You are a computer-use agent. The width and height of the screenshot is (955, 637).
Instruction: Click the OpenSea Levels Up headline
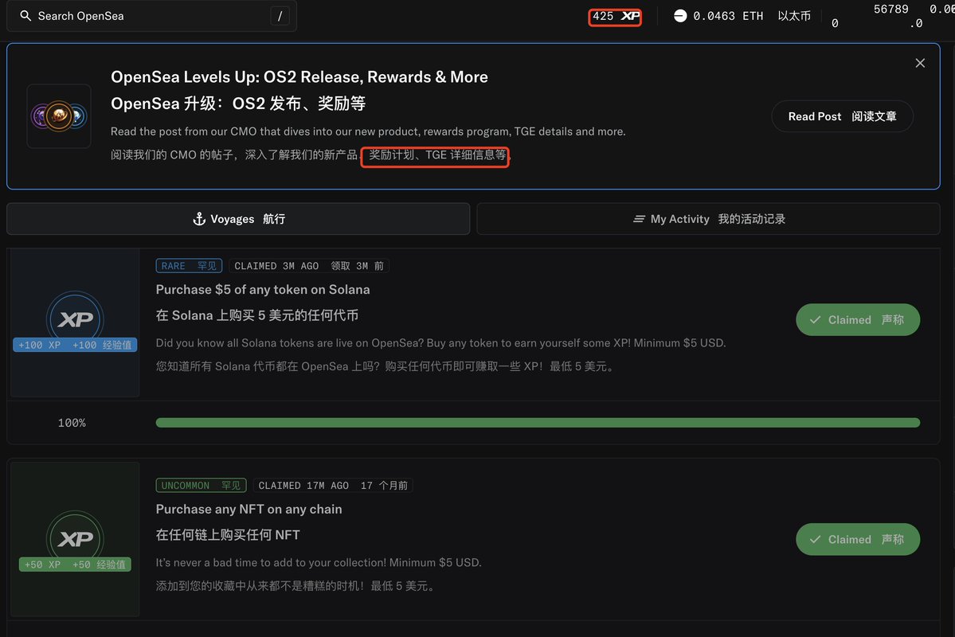pyautogui.click(x=299, y=77)
